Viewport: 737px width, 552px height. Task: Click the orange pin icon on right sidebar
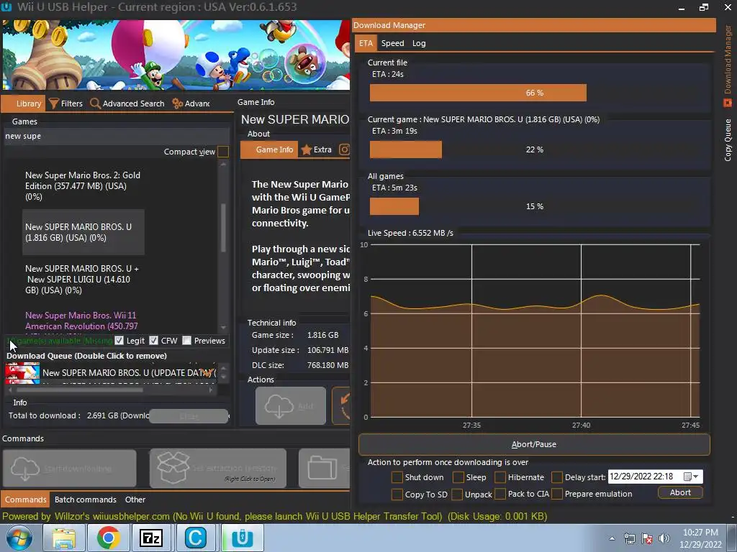click(x=728, y=102)
